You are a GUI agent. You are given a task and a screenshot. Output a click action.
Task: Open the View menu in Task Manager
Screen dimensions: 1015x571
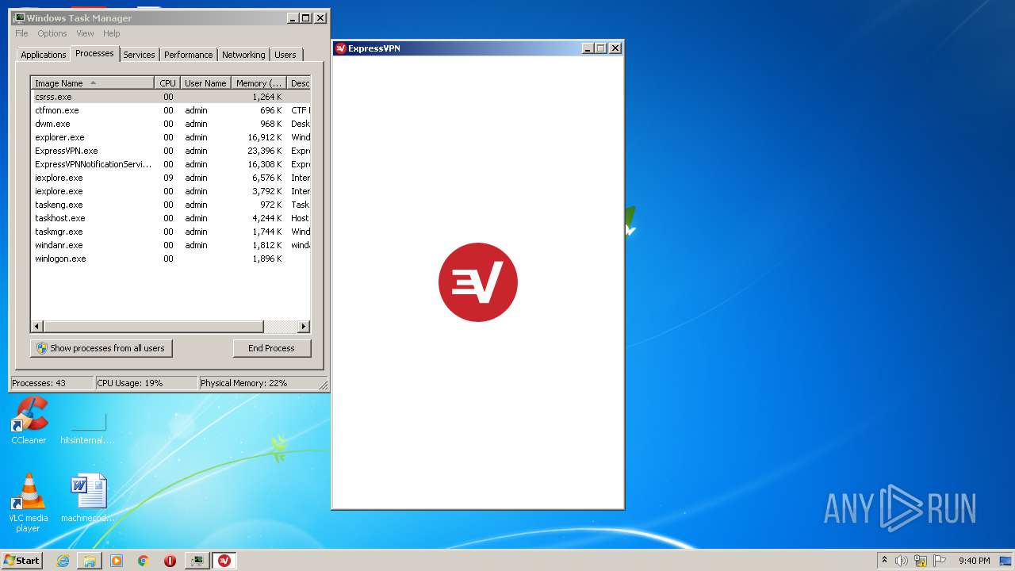pos(85,33)
